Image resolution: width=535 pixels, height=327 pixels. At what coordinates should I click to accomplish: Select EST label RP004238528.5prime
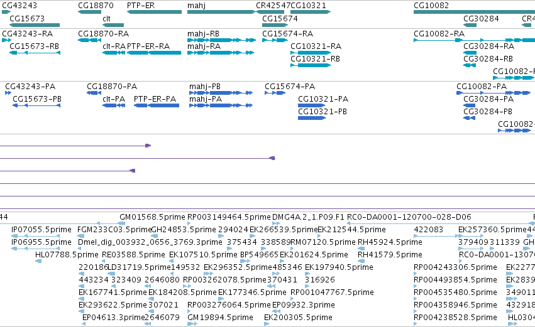tap(455, 318)
